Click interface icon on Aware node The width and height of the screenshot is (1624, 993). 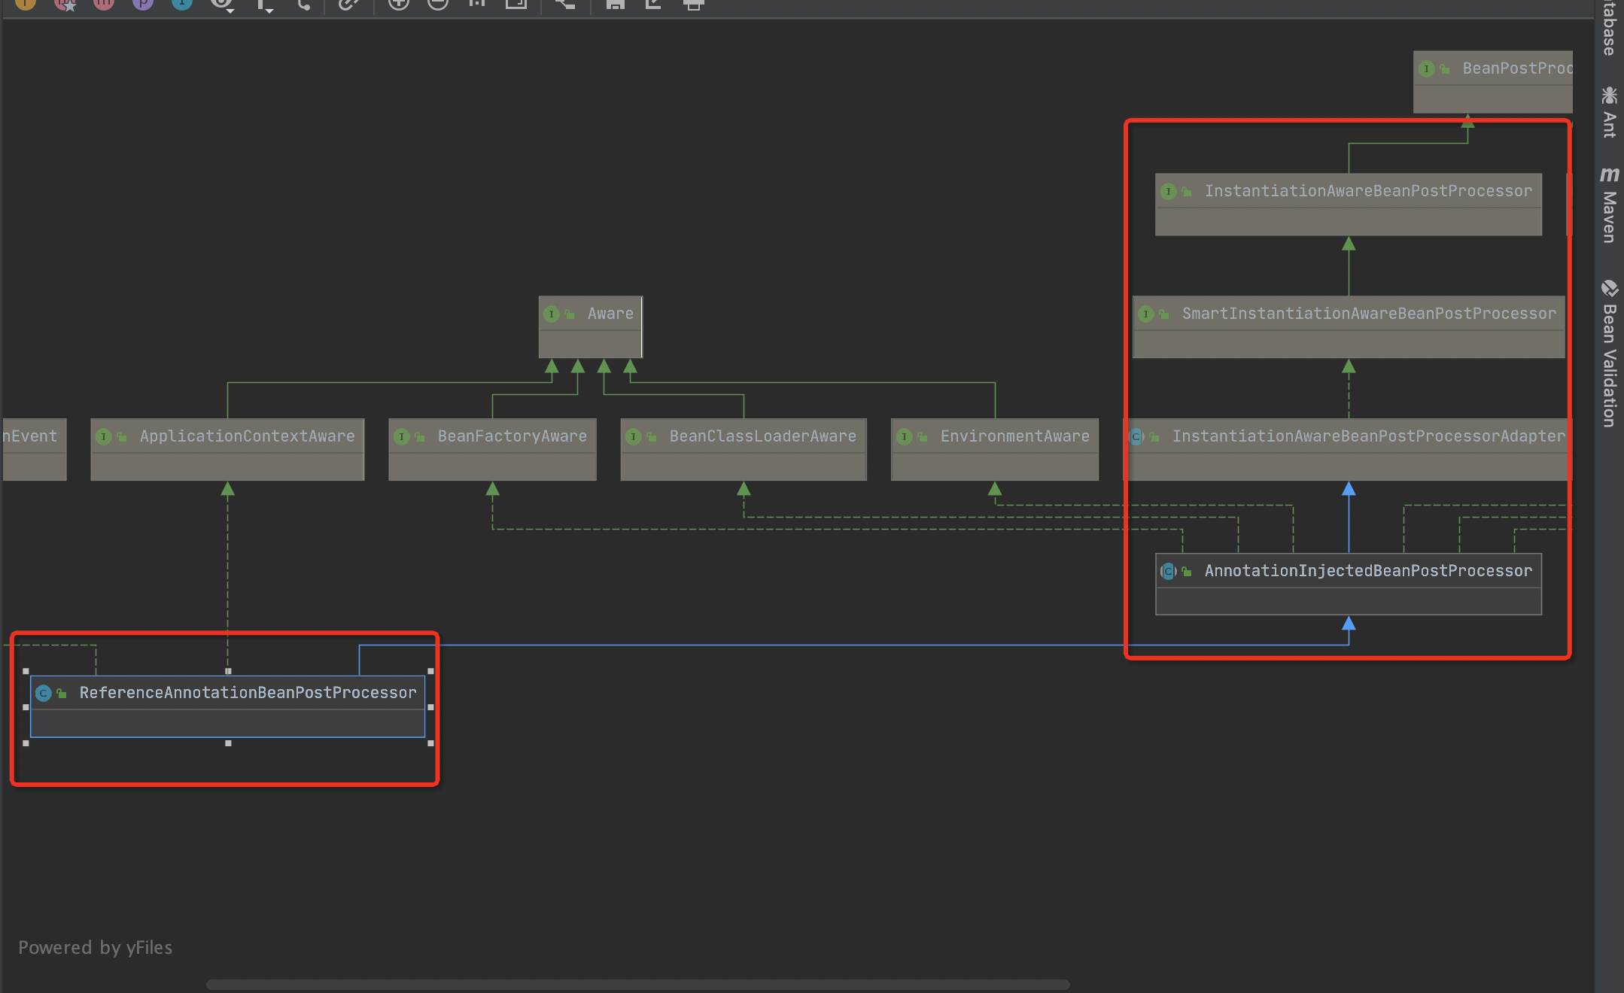[552, 314]
